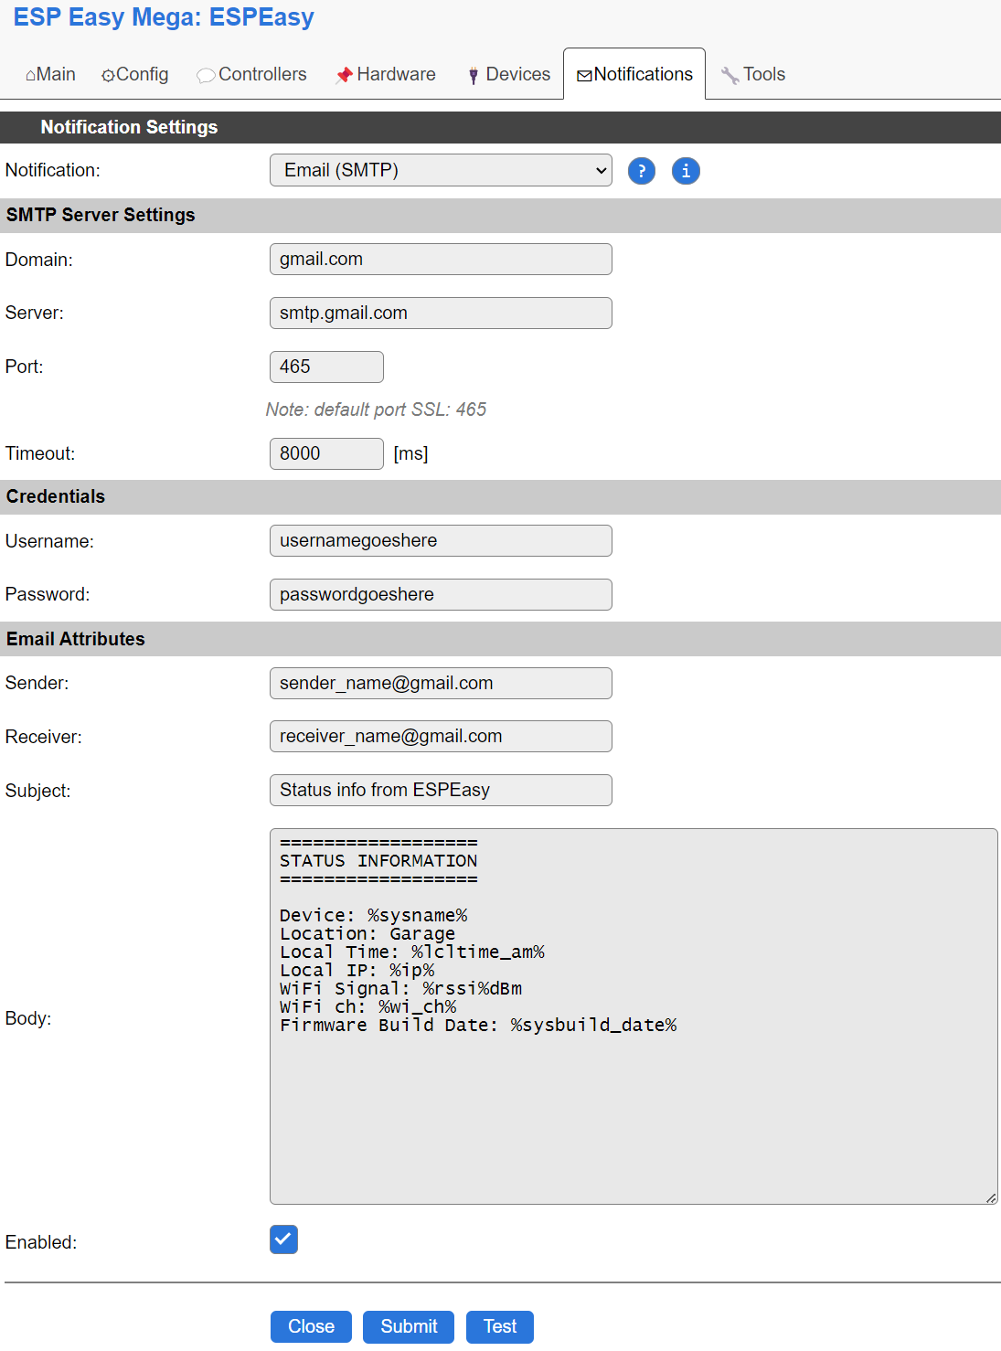Image resolution: width=1001 pixels, height=1351 pixels.
Task: Click the resize handle of Body textarea
Action: point(991,1197)
